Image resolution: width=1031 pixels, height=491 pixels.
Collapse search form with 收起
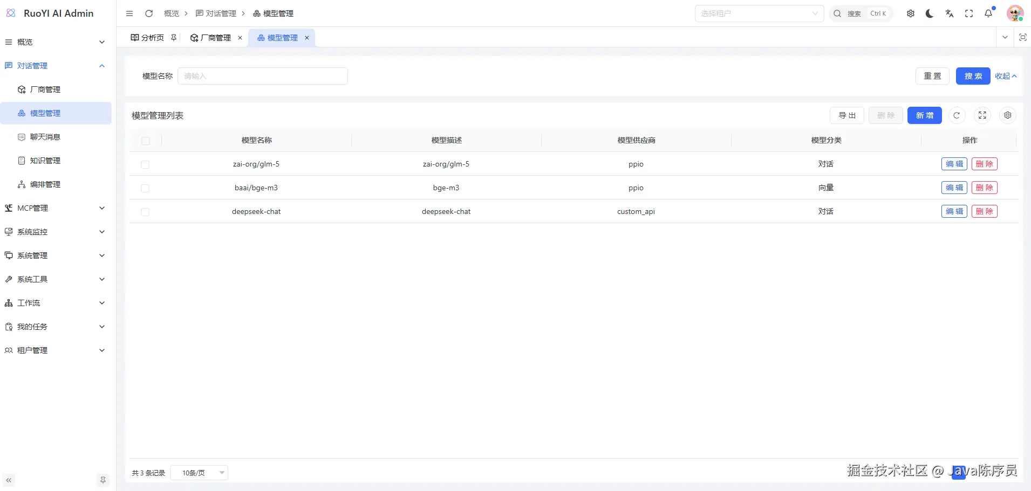tap(1006, 76)
